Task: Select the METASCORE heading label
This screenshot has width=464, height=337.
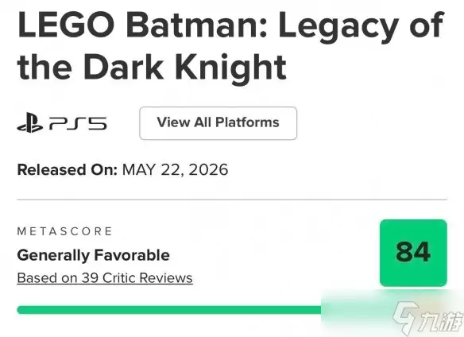Action: click(x=65, y=231)
